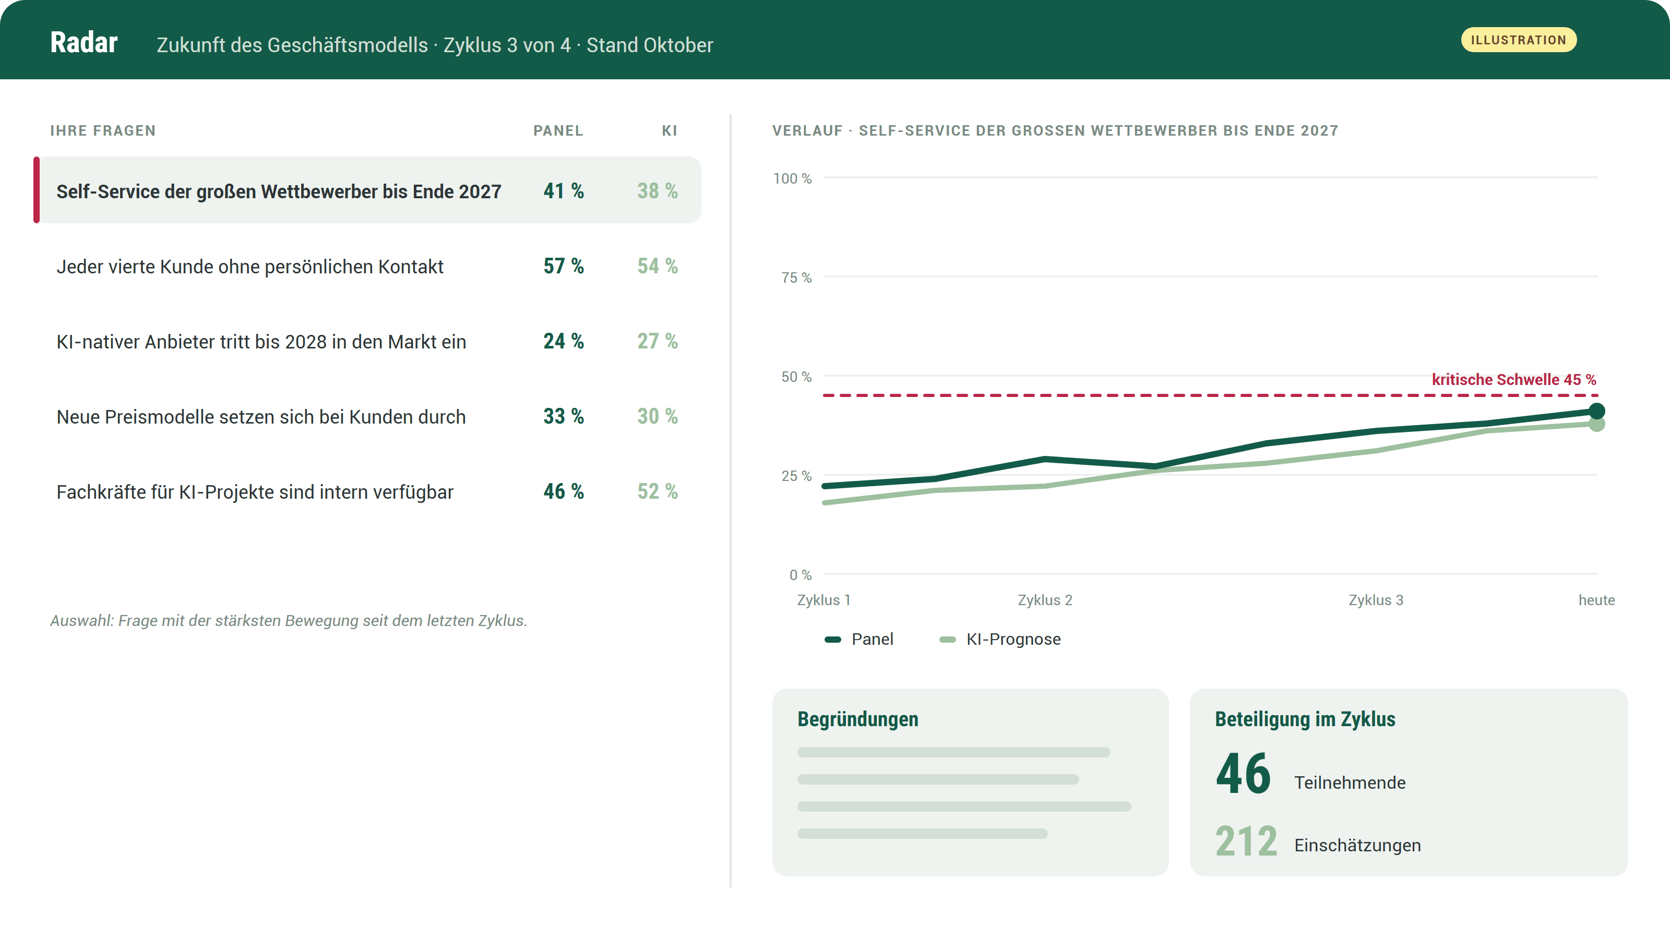Open the Begründungen card
This screenshot has width=1670, height=939.
[971, 782]
